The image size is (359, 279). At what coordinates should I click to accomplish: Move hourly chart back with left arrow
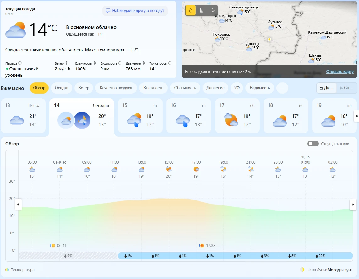(x=18, y=205)
